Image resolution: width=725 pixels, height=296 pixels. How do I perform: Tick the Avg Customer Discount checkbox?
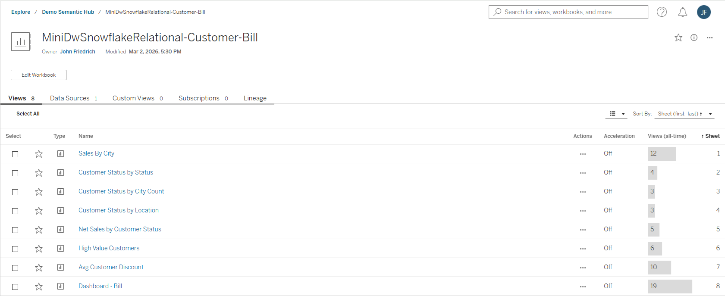[15, 268]
